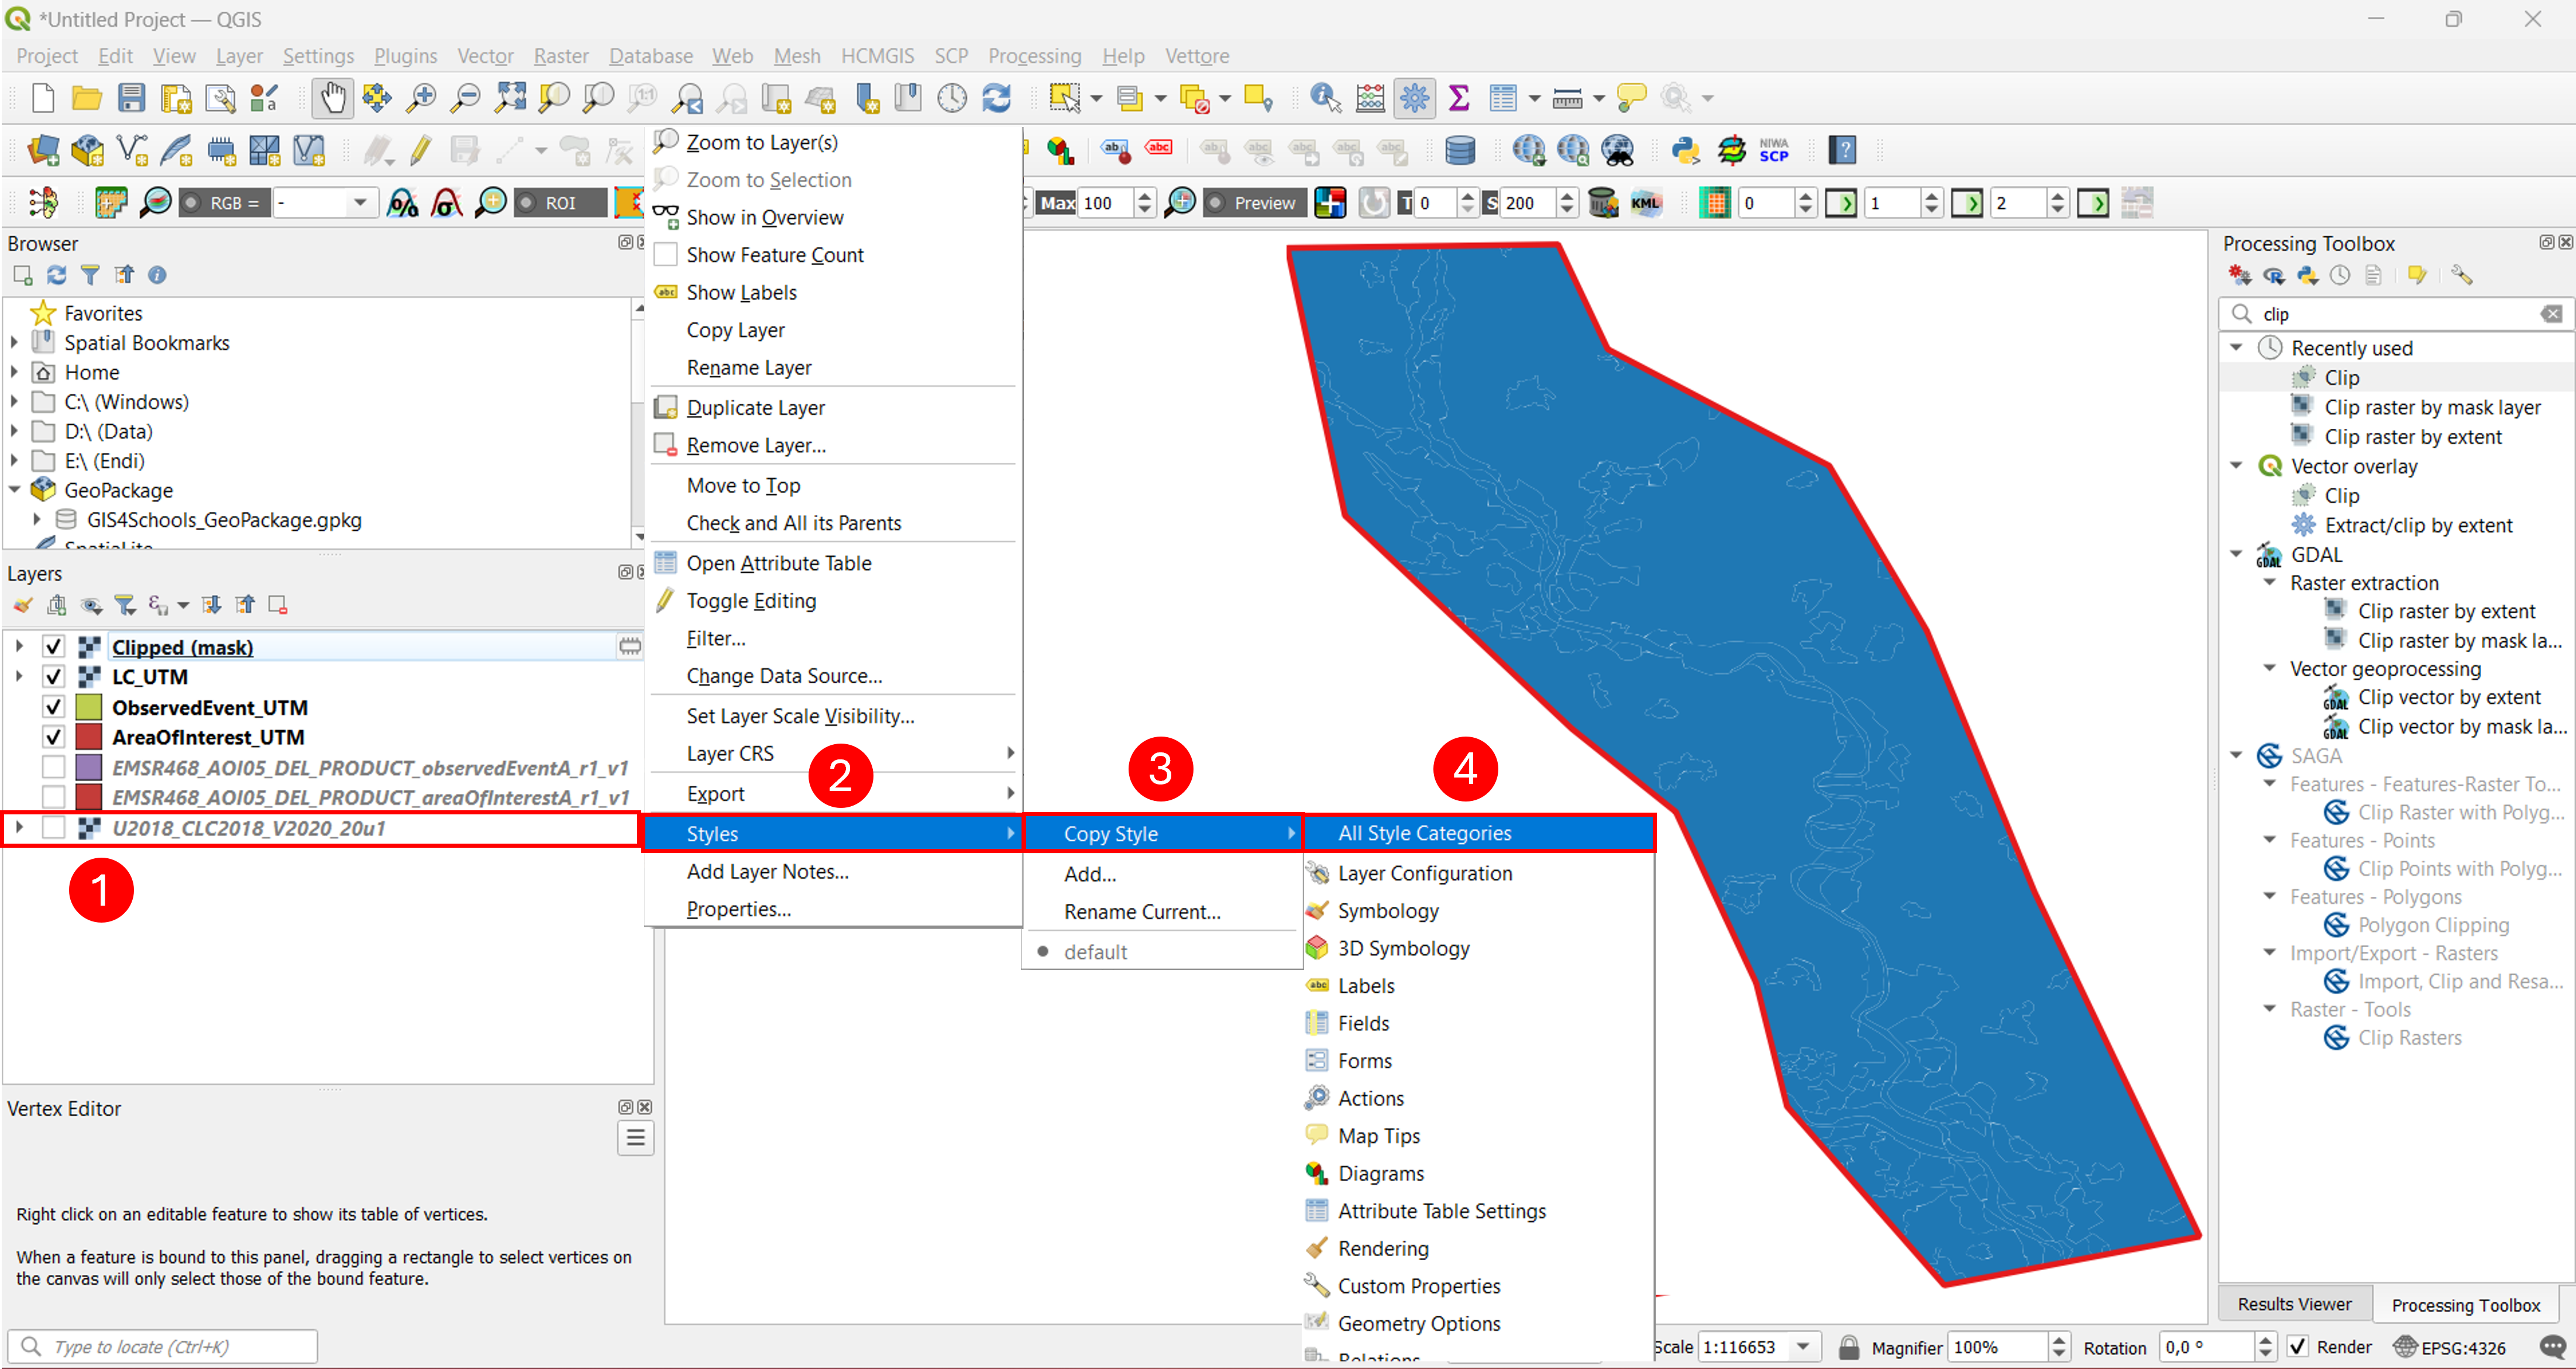Screen dimensions: 2576x1369
Task: Click the SCP plugin icon
Action: tap(1774, 151)
